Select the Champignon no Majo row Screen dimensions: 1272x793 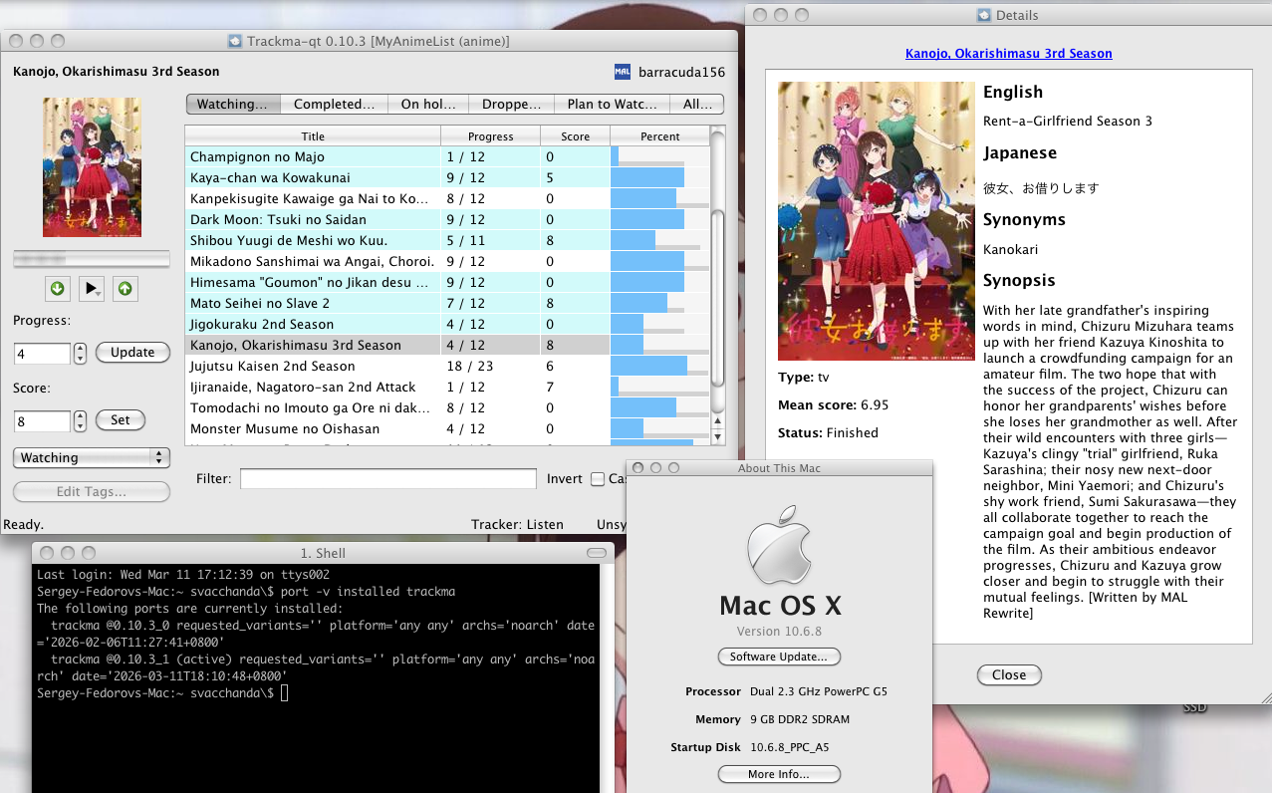point(447,156)
